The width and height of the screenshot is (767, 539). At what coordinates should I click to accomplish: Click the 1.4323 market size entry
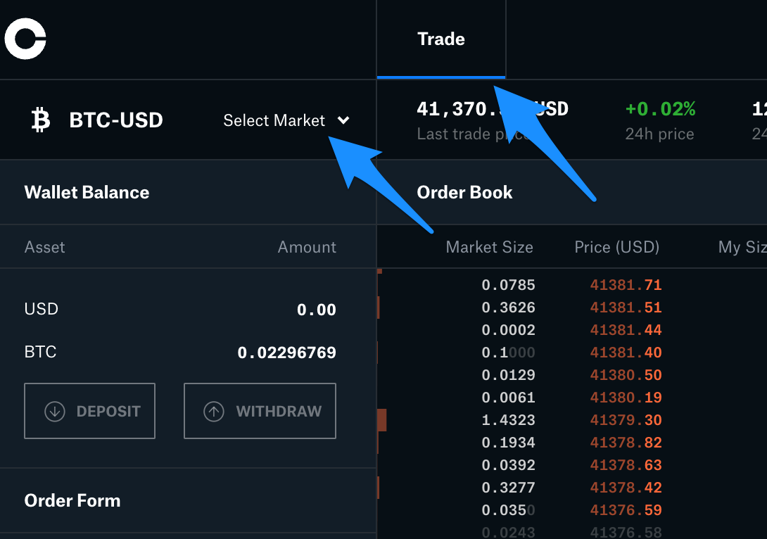tap(508, 420)
